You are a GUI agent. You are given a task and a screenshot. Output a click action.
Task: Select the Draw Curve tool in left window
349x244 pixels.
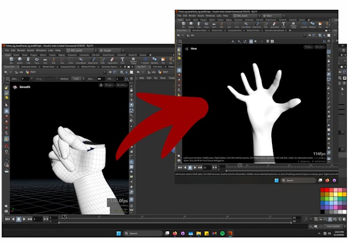coord(93,60)
